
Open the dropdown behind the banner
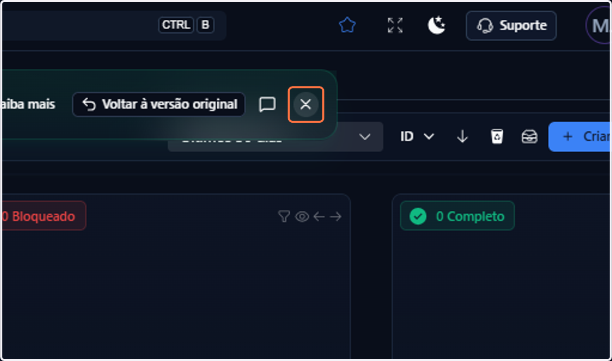coord(275,136)
